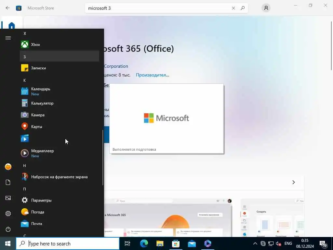Select letter Н section header
333x250 pixels.
(59, 166)
